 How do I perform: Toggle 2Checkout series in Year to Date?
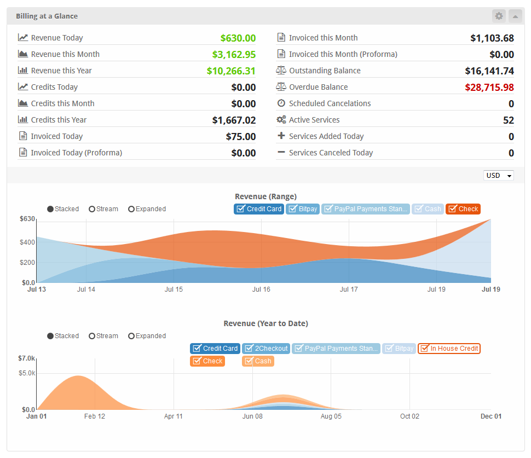[x=265, y=349]
